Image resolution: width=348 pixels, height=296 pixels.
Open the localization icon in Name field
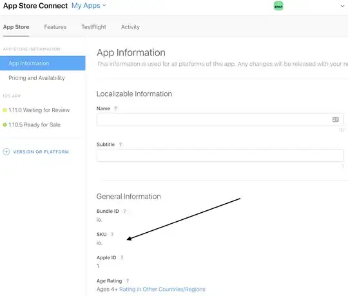pos(335,119)
